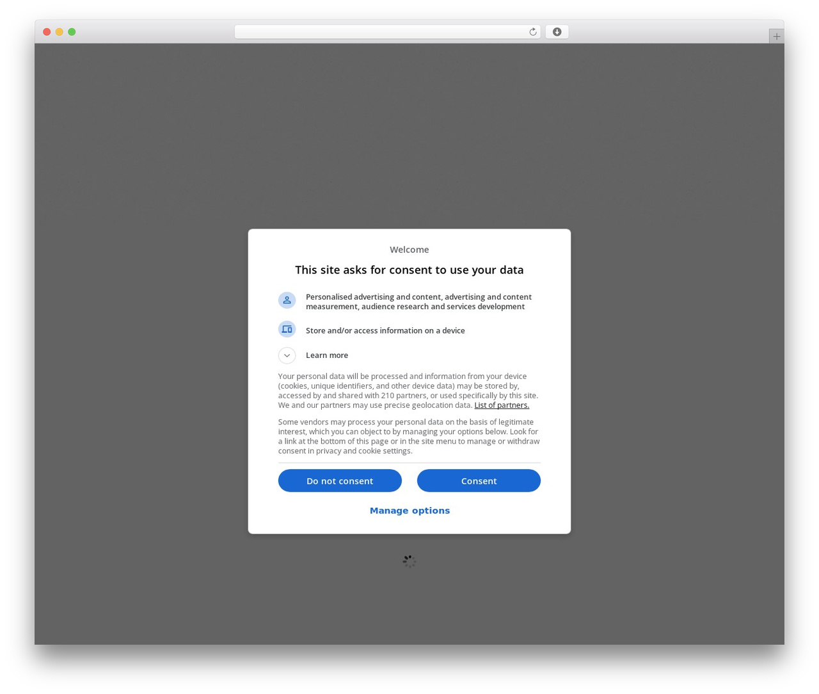819x694 pixels.
Task: Open Manage options
Action: tap(409, 510)
